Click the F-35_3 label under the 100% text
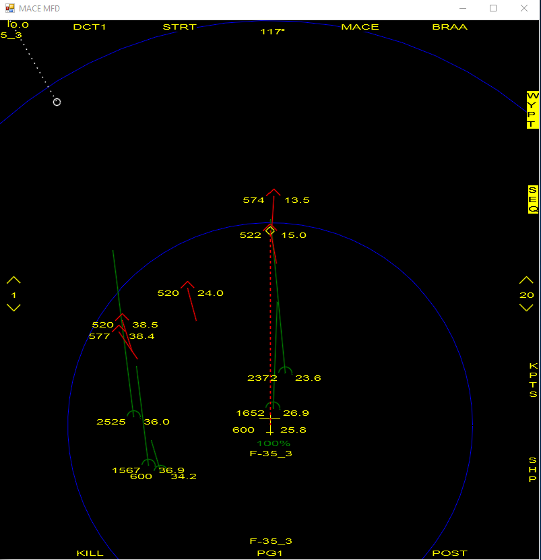The width and height of the screenshot is (541, 560). (x=271, y=454)
